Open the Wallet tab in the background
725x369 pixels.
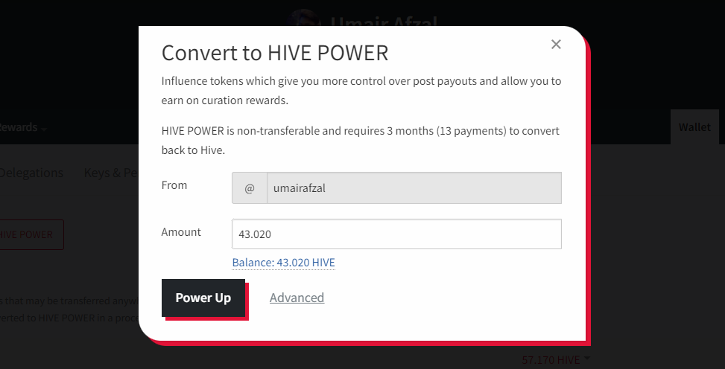[x=694, y=127]
